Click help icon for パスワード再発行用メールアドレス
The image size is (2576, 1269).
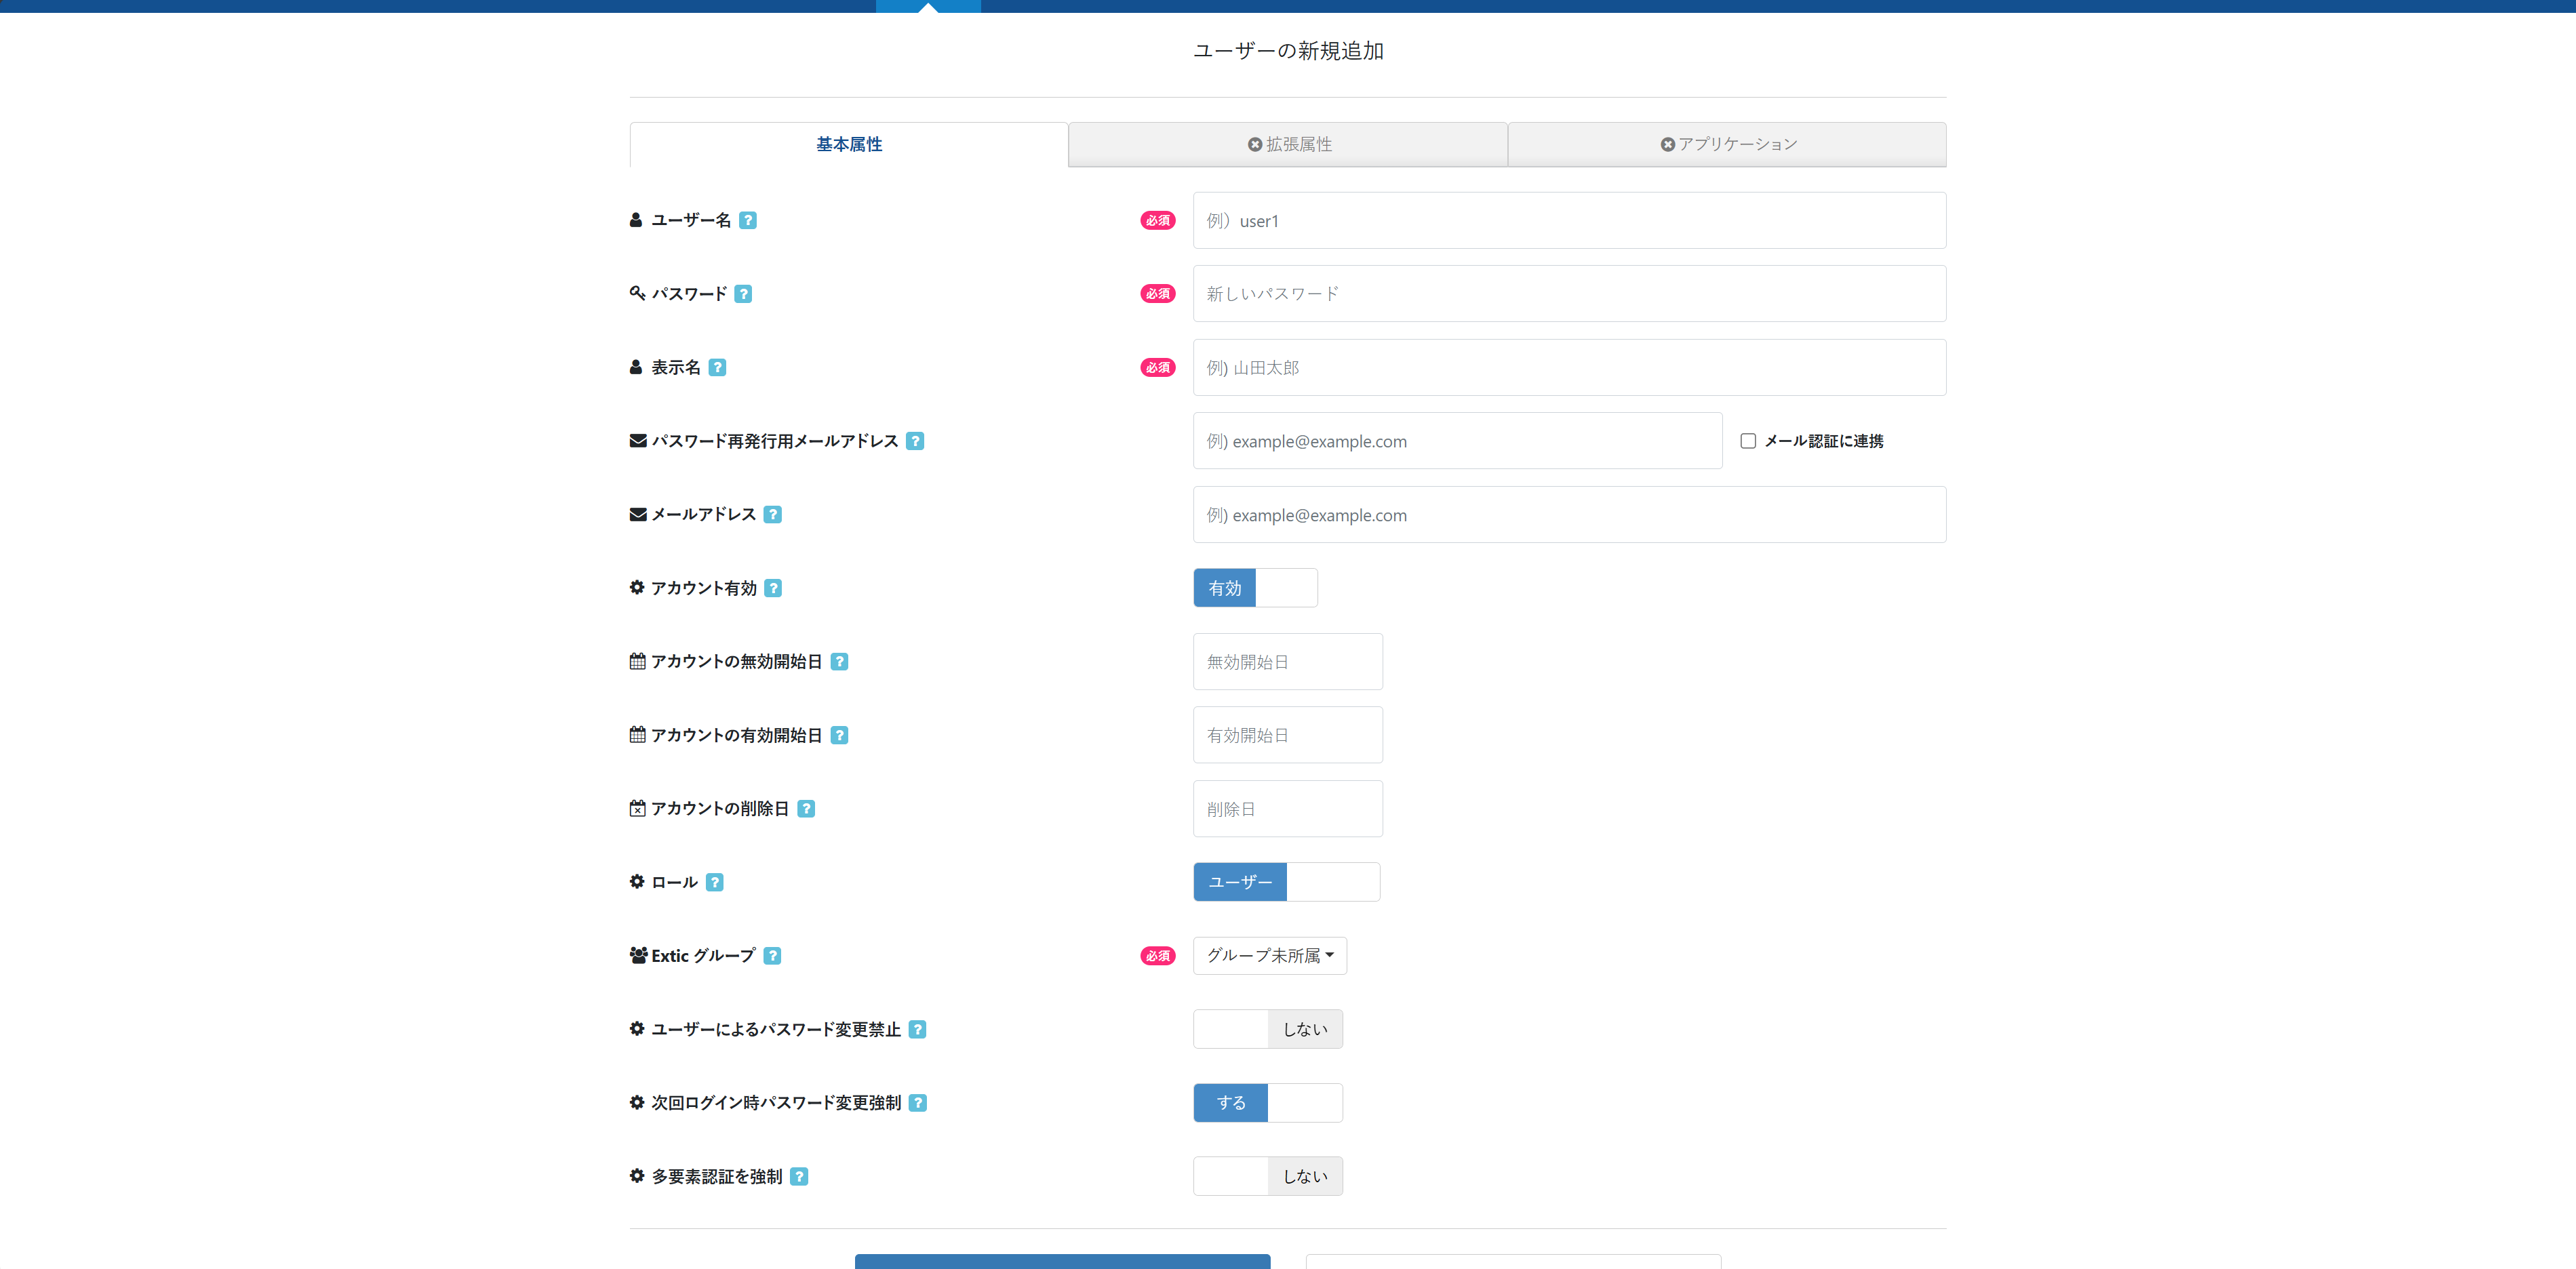914,441
